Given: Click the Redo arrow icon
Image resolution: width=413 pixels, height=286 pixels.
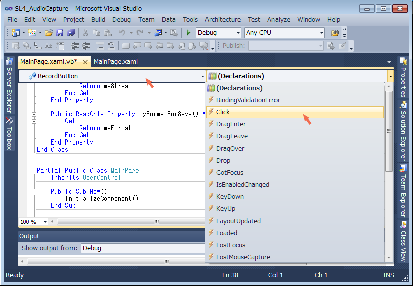Looking at the screenshot, I should 140,33.
